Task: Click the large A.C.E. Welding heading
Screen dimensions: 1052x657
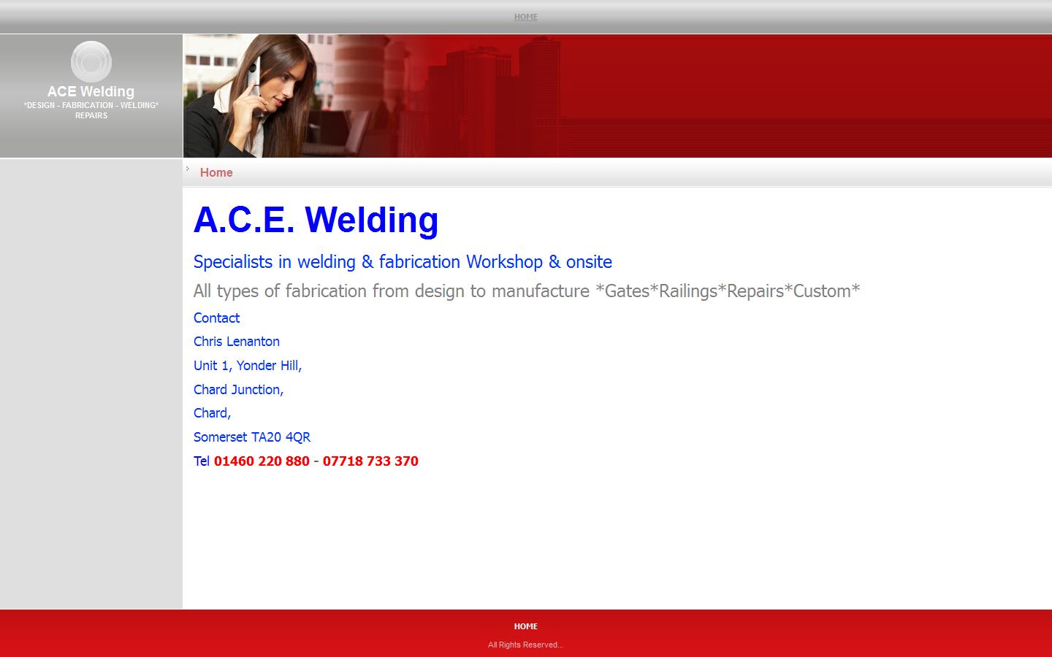Action: [316, 220]
